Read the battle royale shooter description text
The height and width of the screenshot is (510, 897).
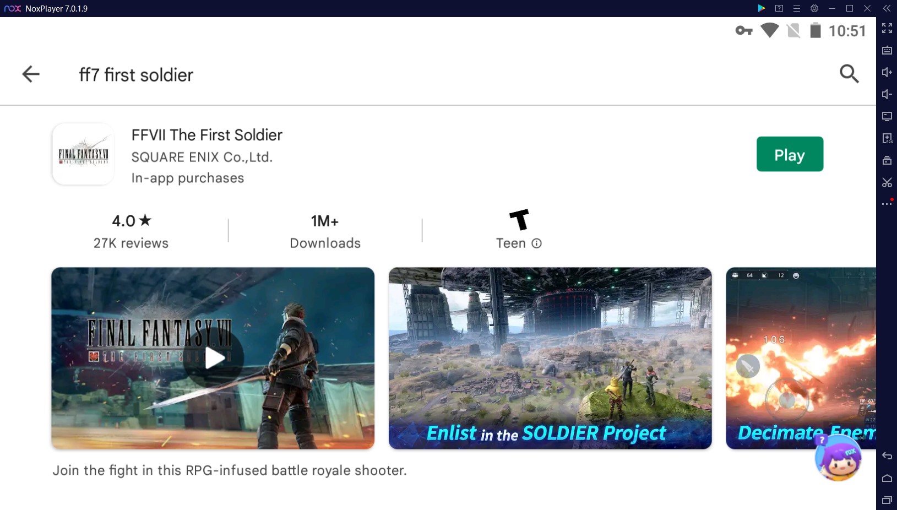230,470
